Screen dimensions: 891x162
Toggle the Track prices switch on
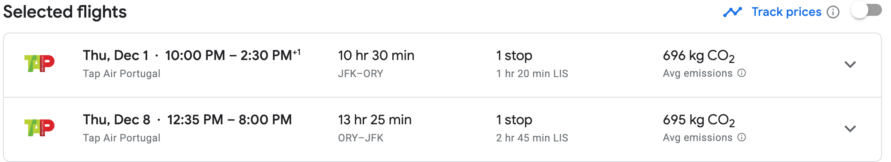click(866, 11)
